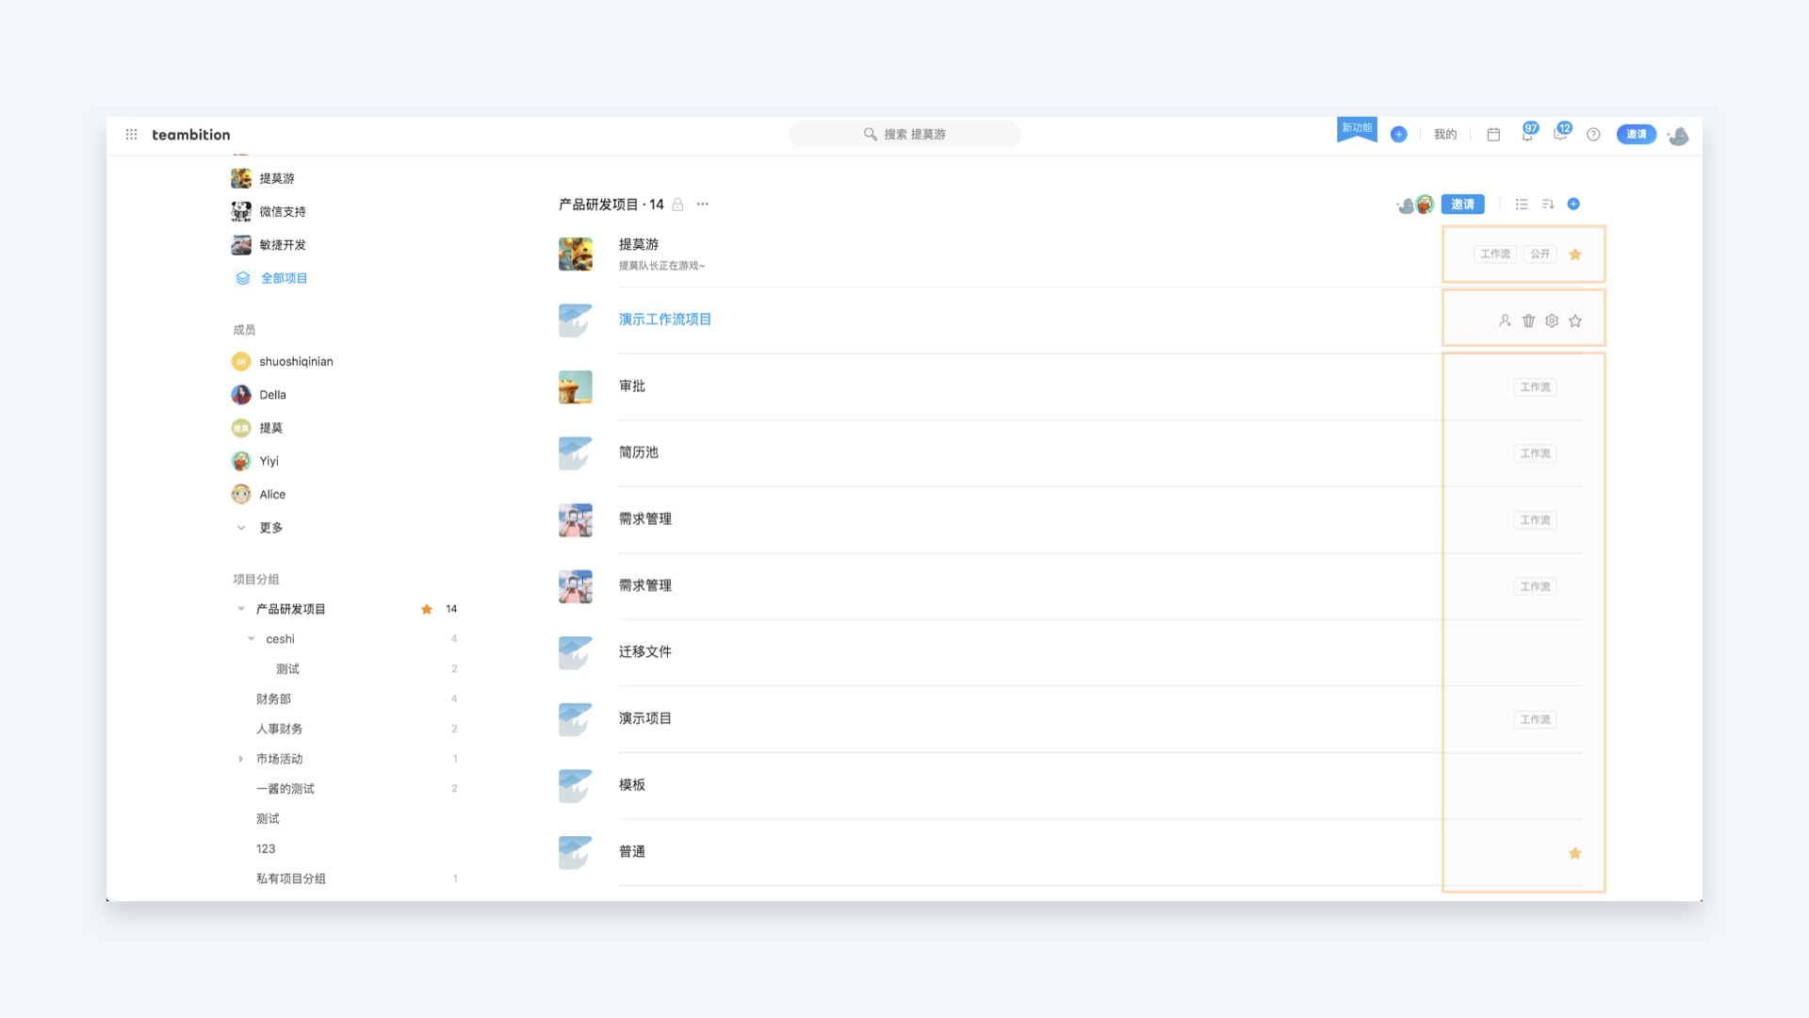Image resolution: width=1809 pixels, height=1018 pixels.
Task: Click the lock icon beside 产品研发项目 · 14
Action: coord(677,205)
